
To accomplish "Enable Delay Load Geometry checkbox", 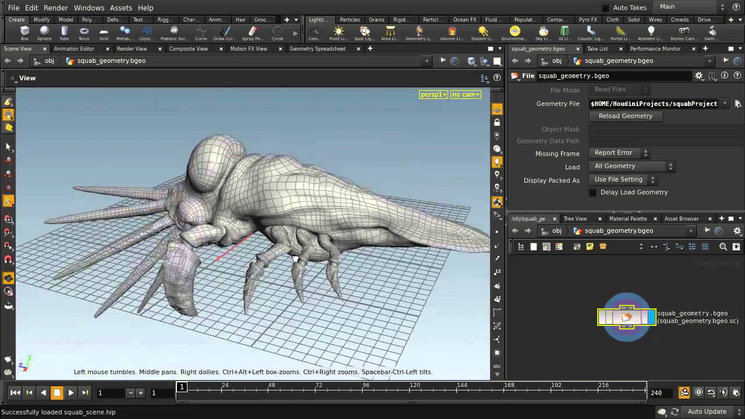I will point(593,193).
